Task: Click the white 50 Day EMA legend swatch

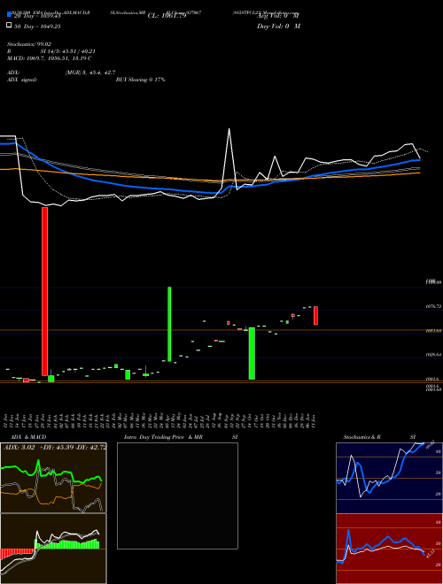Action: (x=9, y=26)
